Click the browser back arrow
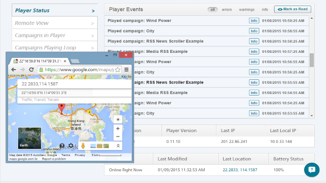 [x=14, y=70]
